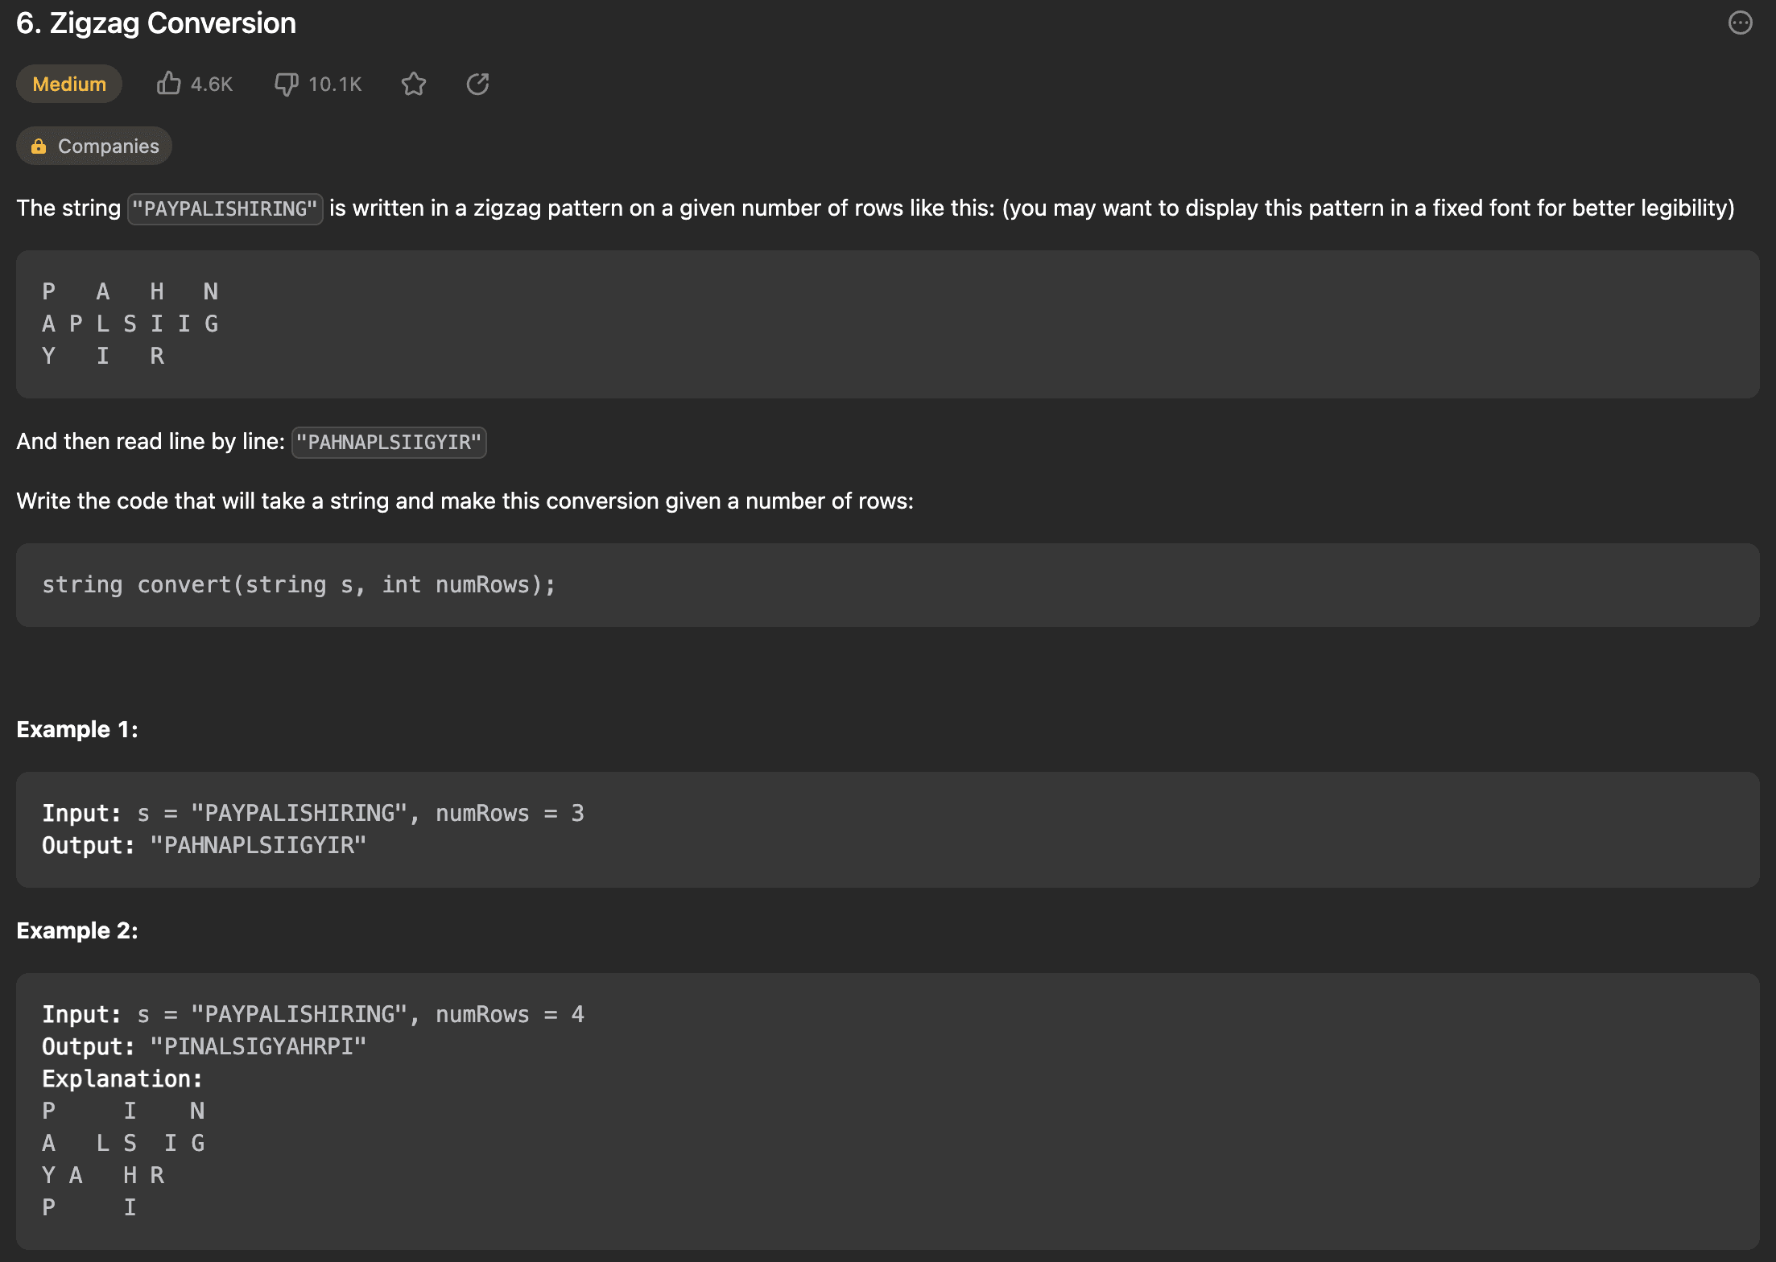Click the Explanation label in Example 2
The width and height of the screenshot is (1776, 1262).
click(x=122, y=1079)
